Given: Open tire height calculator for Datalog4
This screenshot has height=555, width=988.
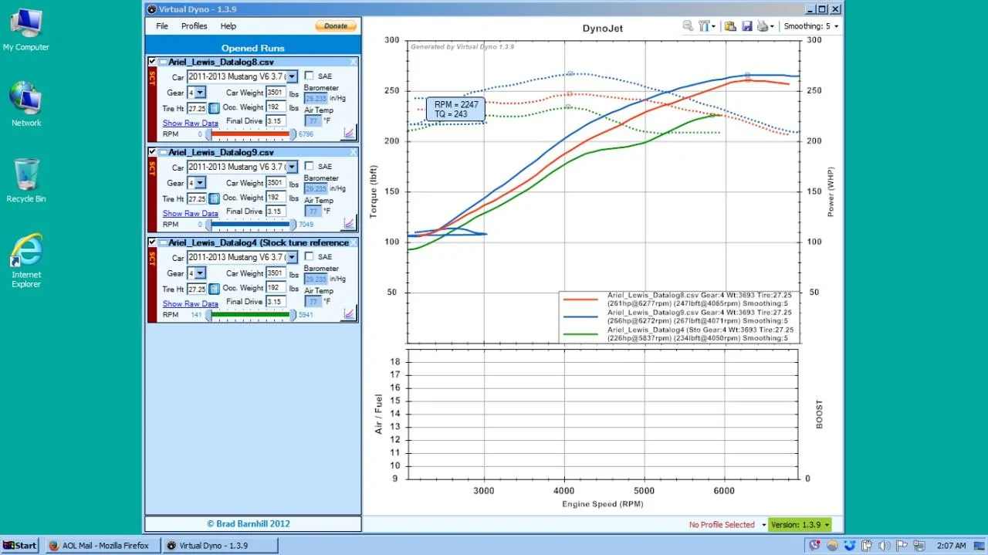Looking at the screenshot, I should click(x=215, y=289).
